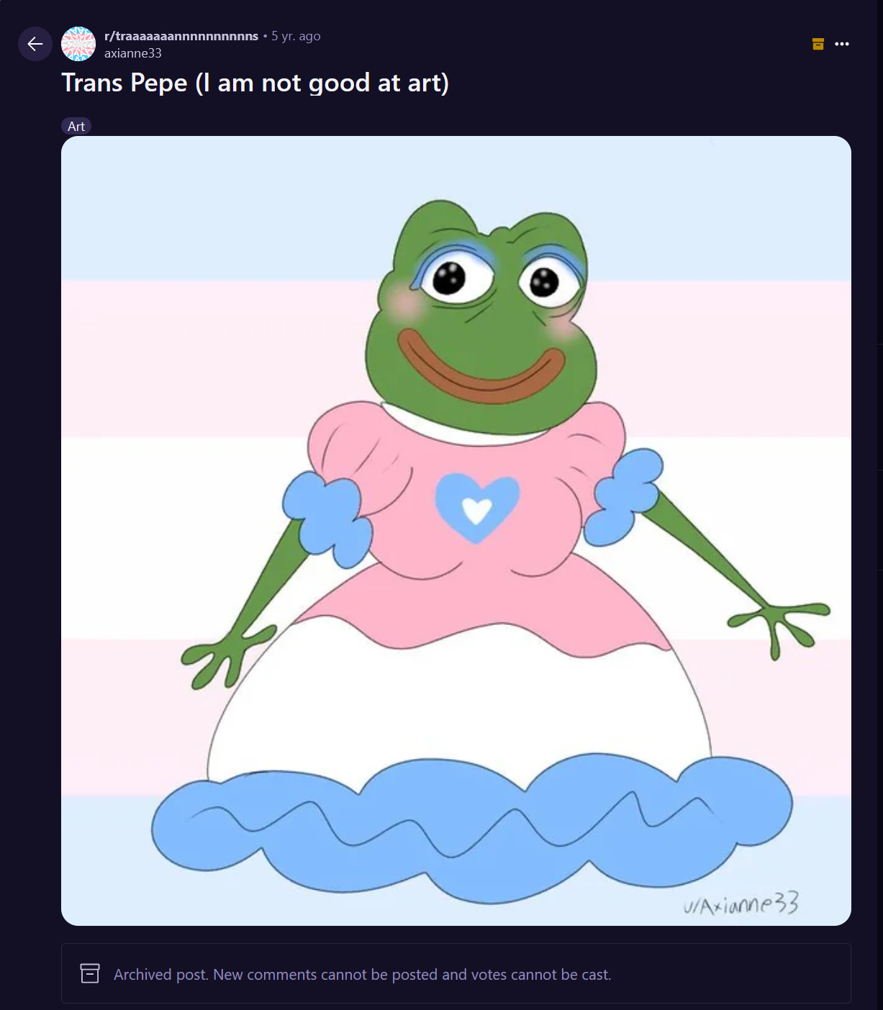The width and height of the screenshot is (883, 1010).
Task: Open the Pepe artwork image in full view
Action: 456,531
